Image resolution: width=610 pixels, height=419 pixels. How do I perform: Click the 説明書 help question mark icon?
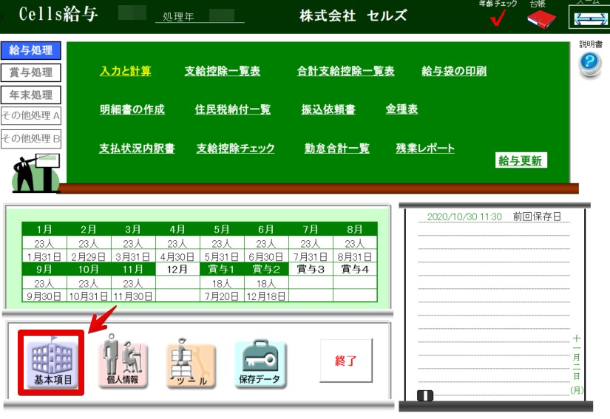coord(589,64)
